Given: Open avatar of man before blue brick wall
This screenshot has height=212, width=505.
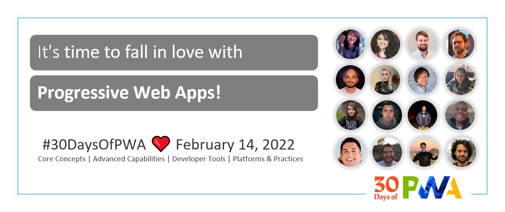Looking at the screenshot, I should pos(422,79).
